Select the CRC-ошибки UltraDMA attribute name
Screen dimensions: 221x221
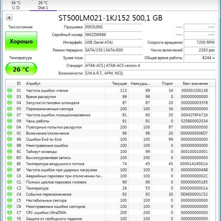click(x=46, y=213)
